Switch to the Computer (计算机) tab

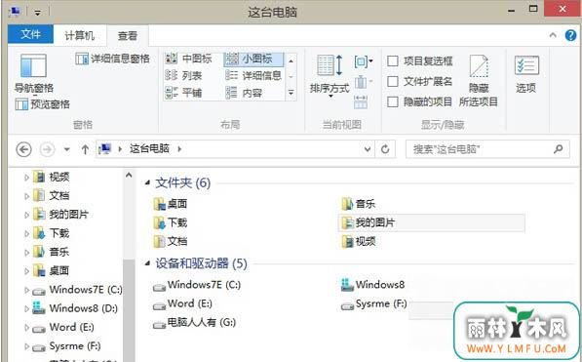[x=79, y=36]
